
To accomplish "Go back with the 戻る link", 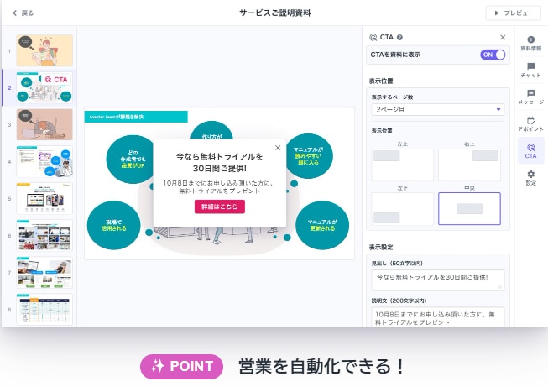I will [x=23, y=13].
